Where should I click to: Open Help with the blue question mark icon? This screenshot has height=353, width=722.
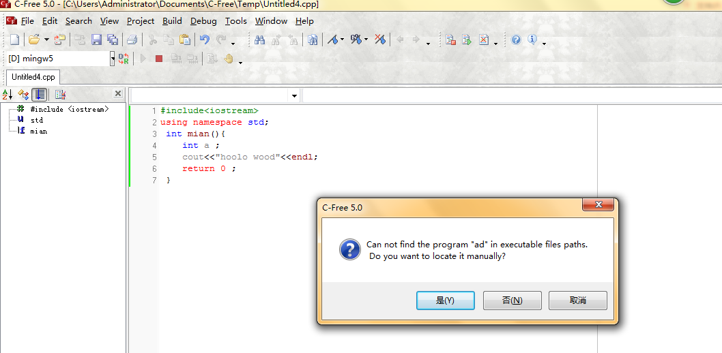516,40
